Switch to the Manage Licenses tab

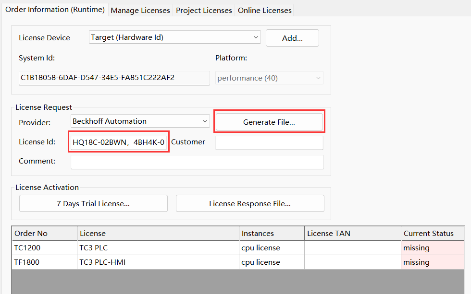coord(140,10)
